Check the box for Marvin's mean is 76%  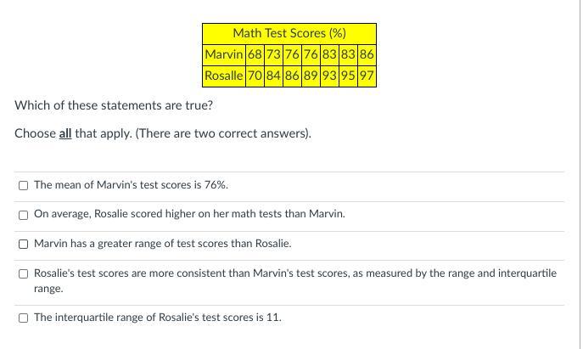pyautogui.click(x=23, y=185)
